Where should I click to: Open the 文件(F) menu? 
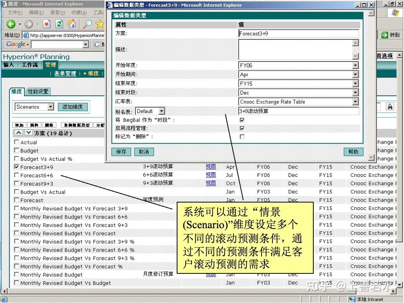tap(15, 12)
